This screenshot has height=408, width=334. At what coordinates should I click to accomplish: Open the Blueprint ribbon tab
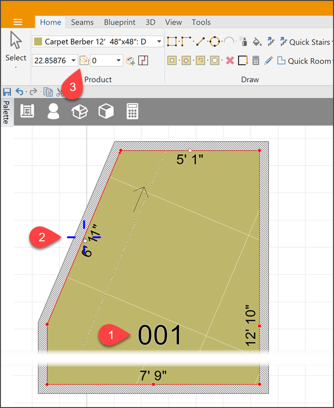tap(119, 22)
